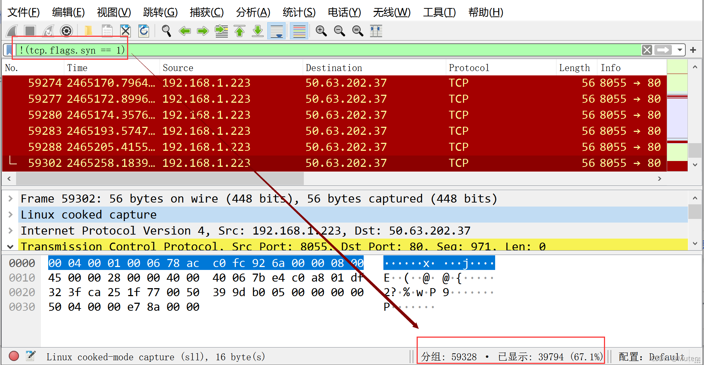Open the 视图(V) menu
Screen dimensions: 704x365
click(114, 12)
